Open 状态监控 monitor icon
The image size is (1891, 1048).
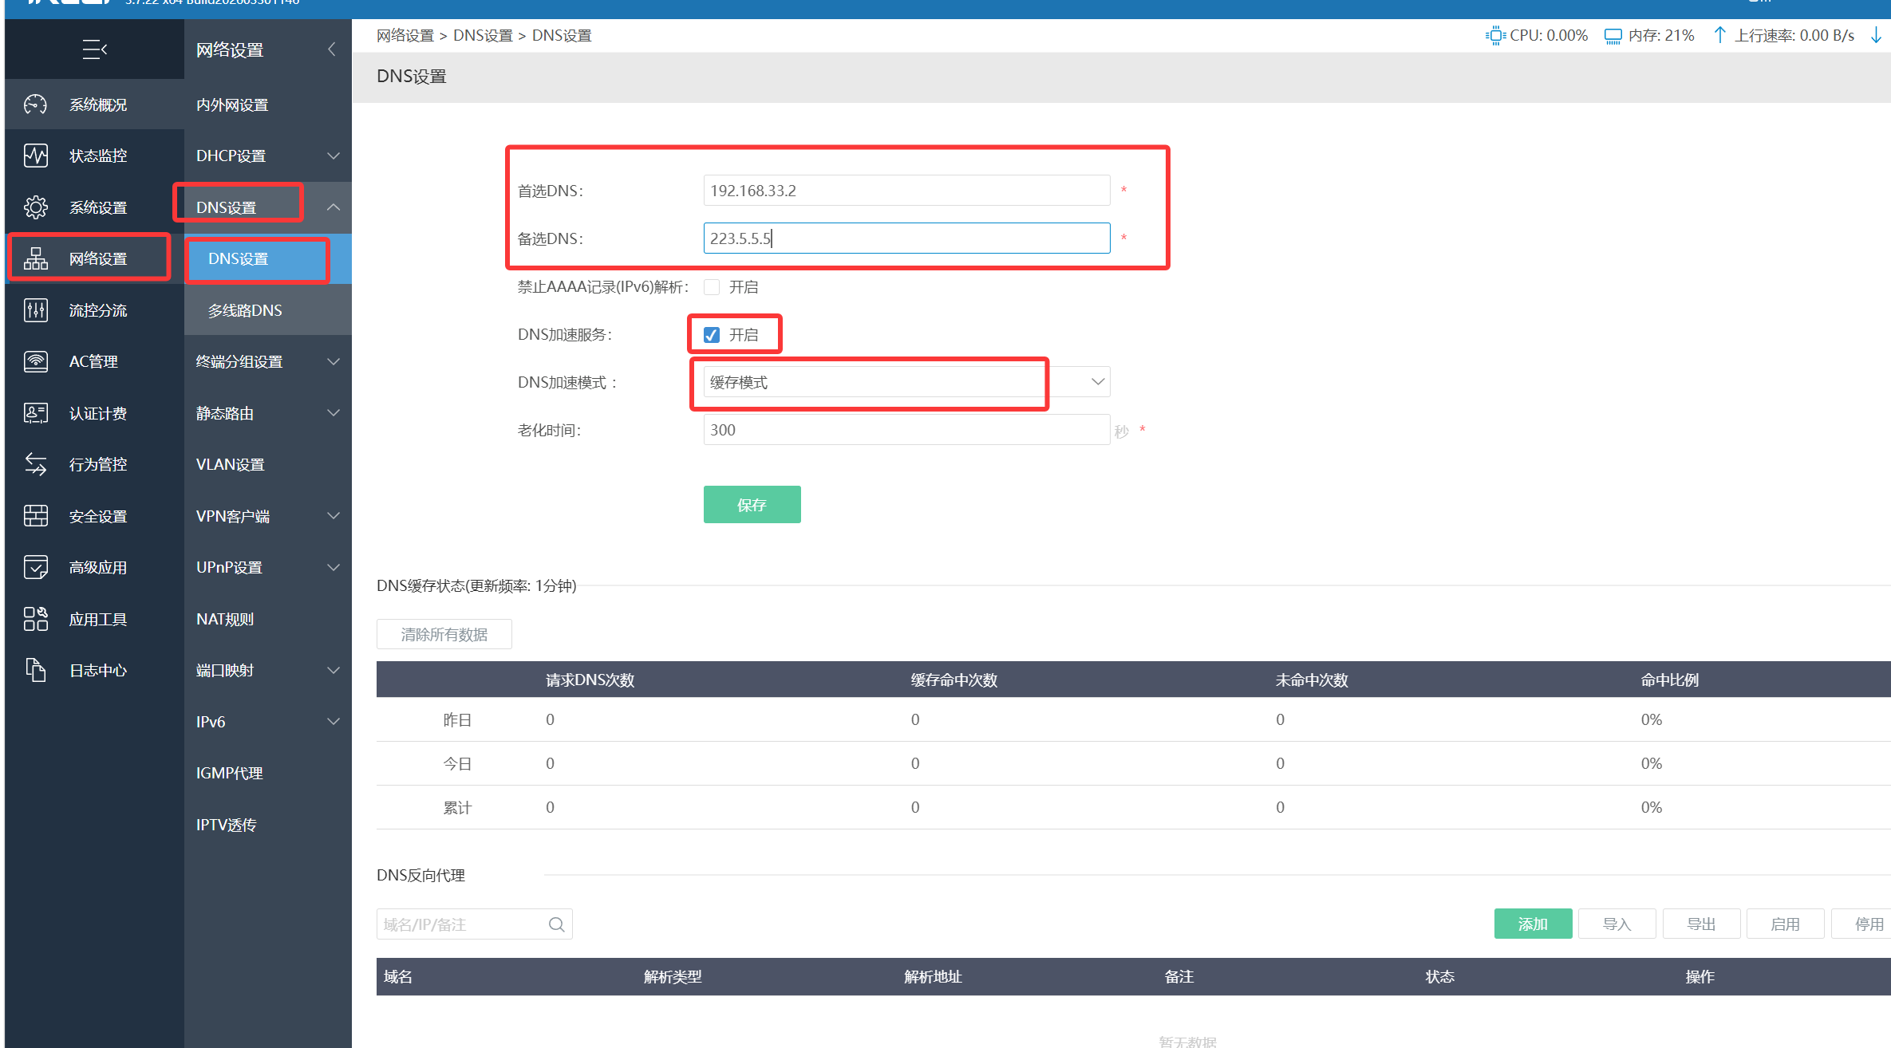pos(35,156)
